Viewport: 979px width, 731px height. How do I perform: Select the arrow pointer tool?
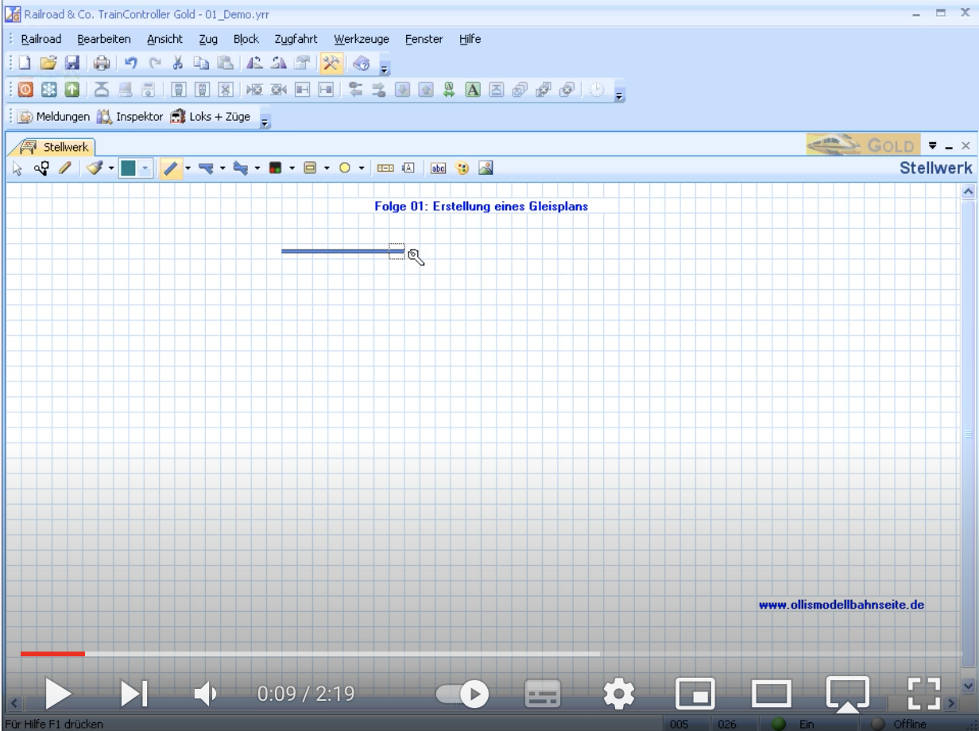coord(19,168)
